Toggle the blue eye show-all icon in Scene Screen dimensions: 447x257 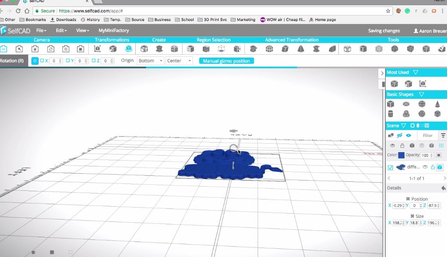coord(408,135)
